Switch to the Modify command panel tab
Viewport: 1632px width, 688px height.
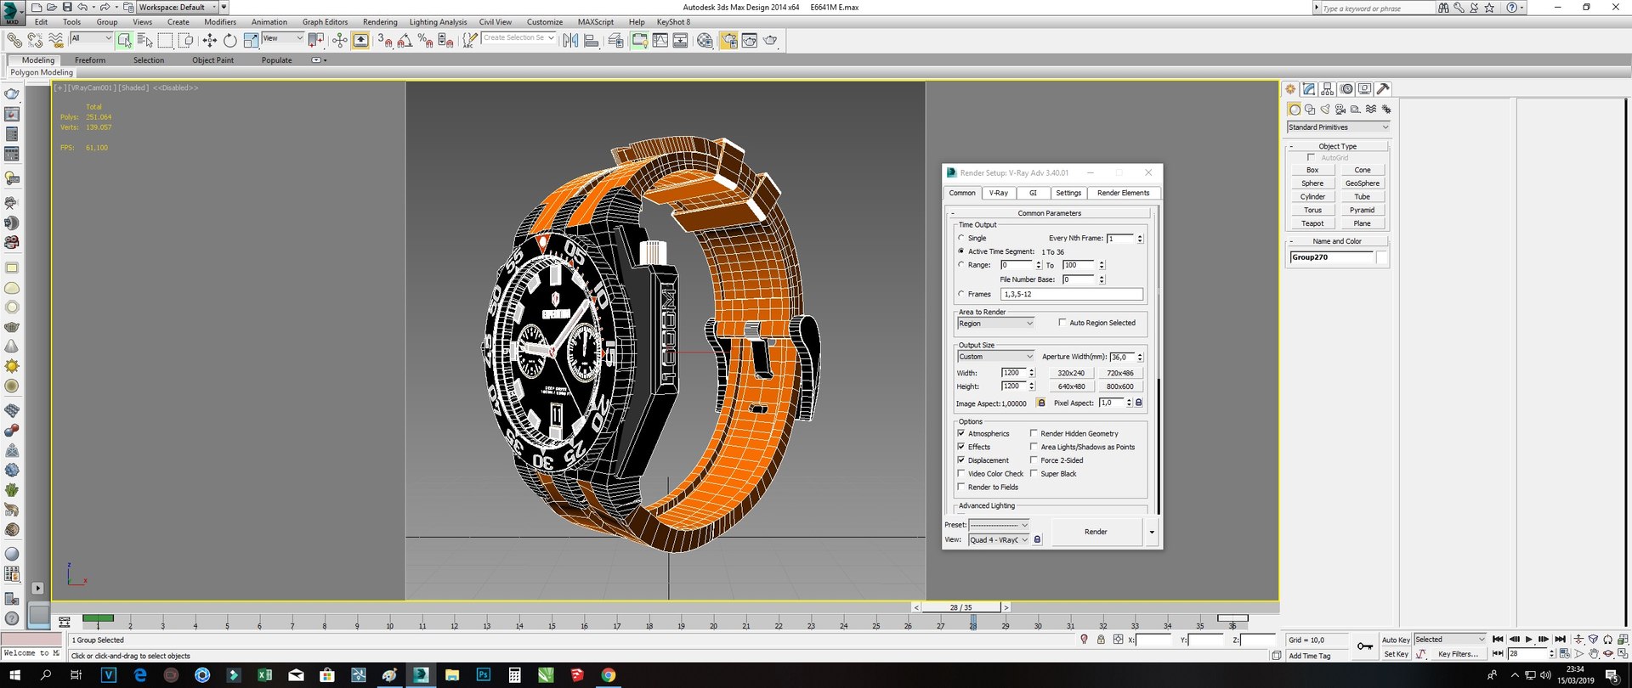click(1309, 89)
